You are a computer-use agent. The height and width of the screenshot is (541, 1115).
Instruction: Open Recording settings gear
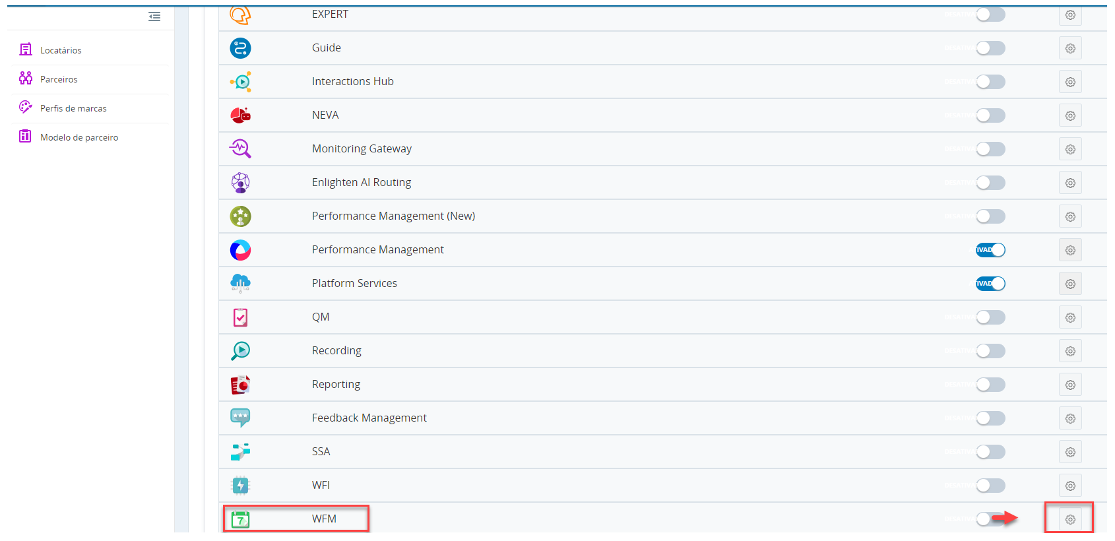click(x=1070, y=352)
